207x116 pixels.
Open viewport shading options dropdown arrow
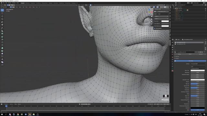(170, 7)
